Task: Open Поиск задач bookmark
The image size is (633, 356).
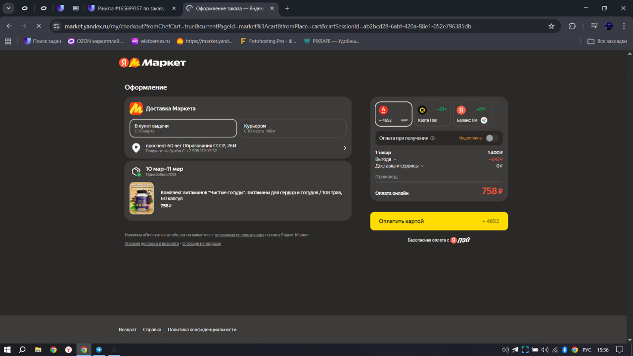Action: pos(43,41)
